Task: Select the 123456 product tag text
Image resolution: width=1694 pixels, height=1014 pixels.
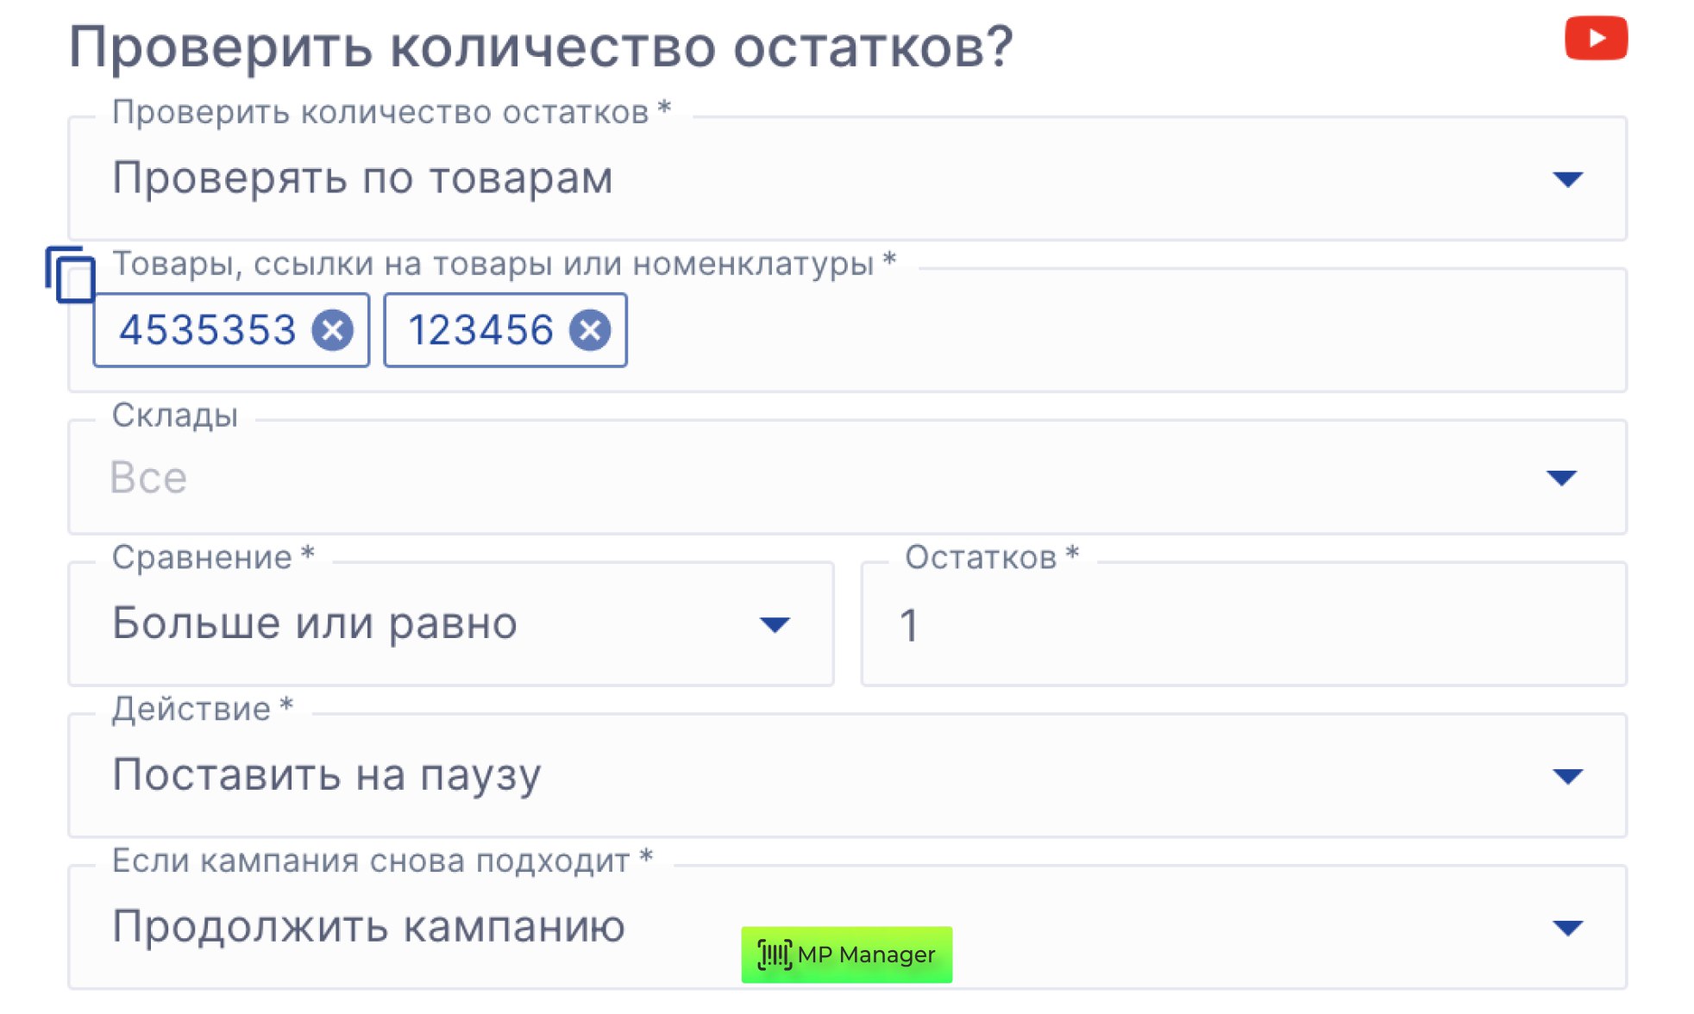Action: click(x=480, y=330)
